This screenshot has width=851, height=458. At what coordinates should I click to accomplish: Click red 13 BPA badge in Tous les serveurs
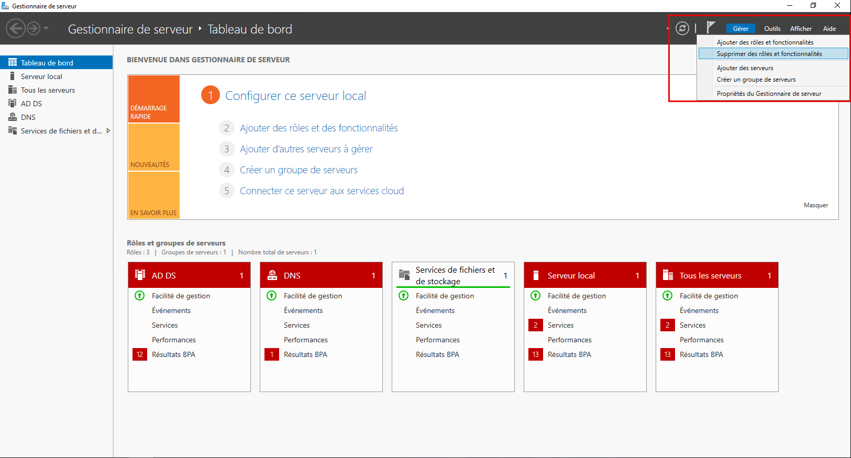(668, 354)
